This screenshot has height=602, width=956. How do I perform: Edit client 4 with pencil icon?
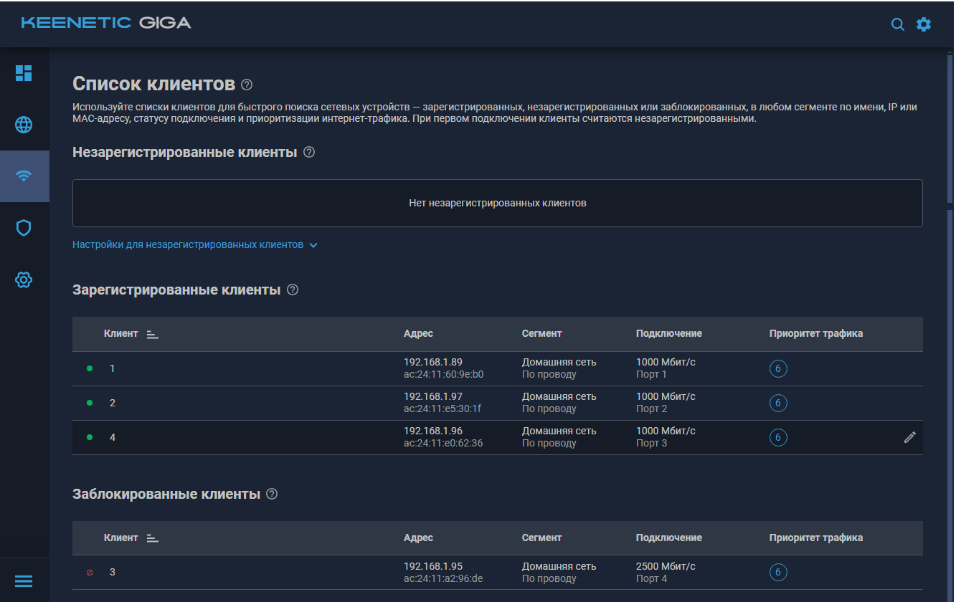[x=910, y=437]
